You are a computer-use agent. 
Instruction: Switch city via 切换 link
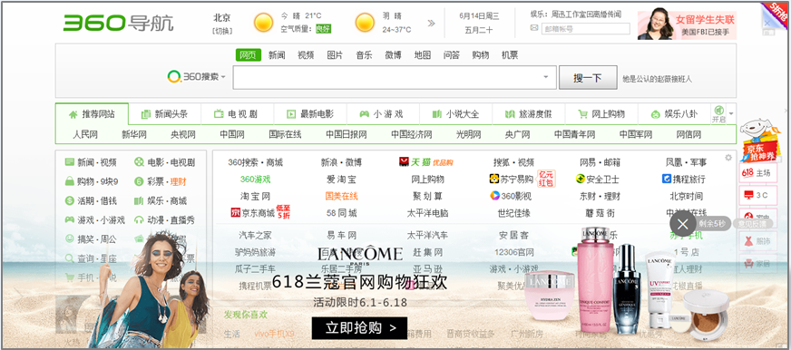coord(222,31)
